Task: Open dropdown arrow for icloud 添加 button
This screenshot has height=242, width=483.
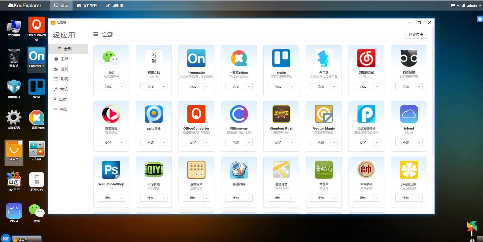Action: (x=419, y=142)
